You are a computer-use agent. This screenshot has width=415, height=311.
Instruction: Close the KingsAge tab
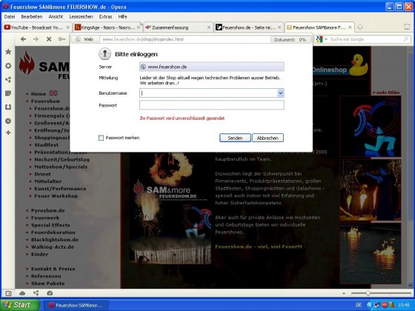point(139,27)
